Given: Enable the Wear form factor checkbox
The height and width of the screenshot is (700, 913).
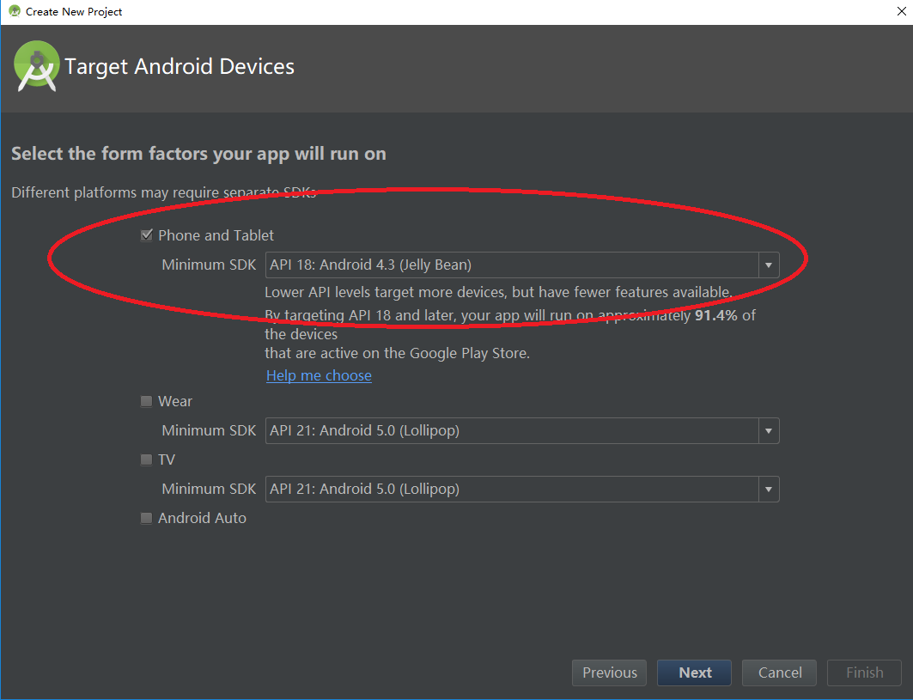Looking at the screenshot, I should point(146,401).
